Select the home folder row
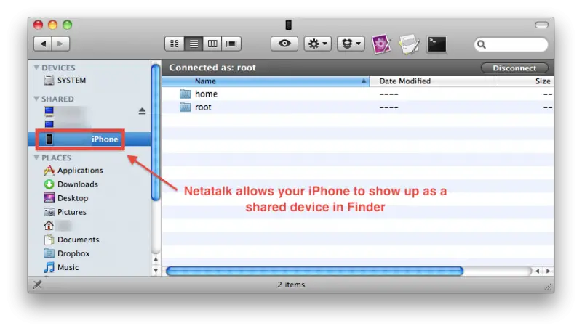Viewport: 582px width, 331px height. tap(358, 94)
